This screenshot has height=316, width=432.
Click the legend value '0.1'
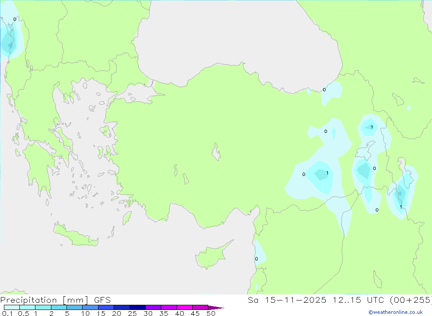[x=7, y=313]
